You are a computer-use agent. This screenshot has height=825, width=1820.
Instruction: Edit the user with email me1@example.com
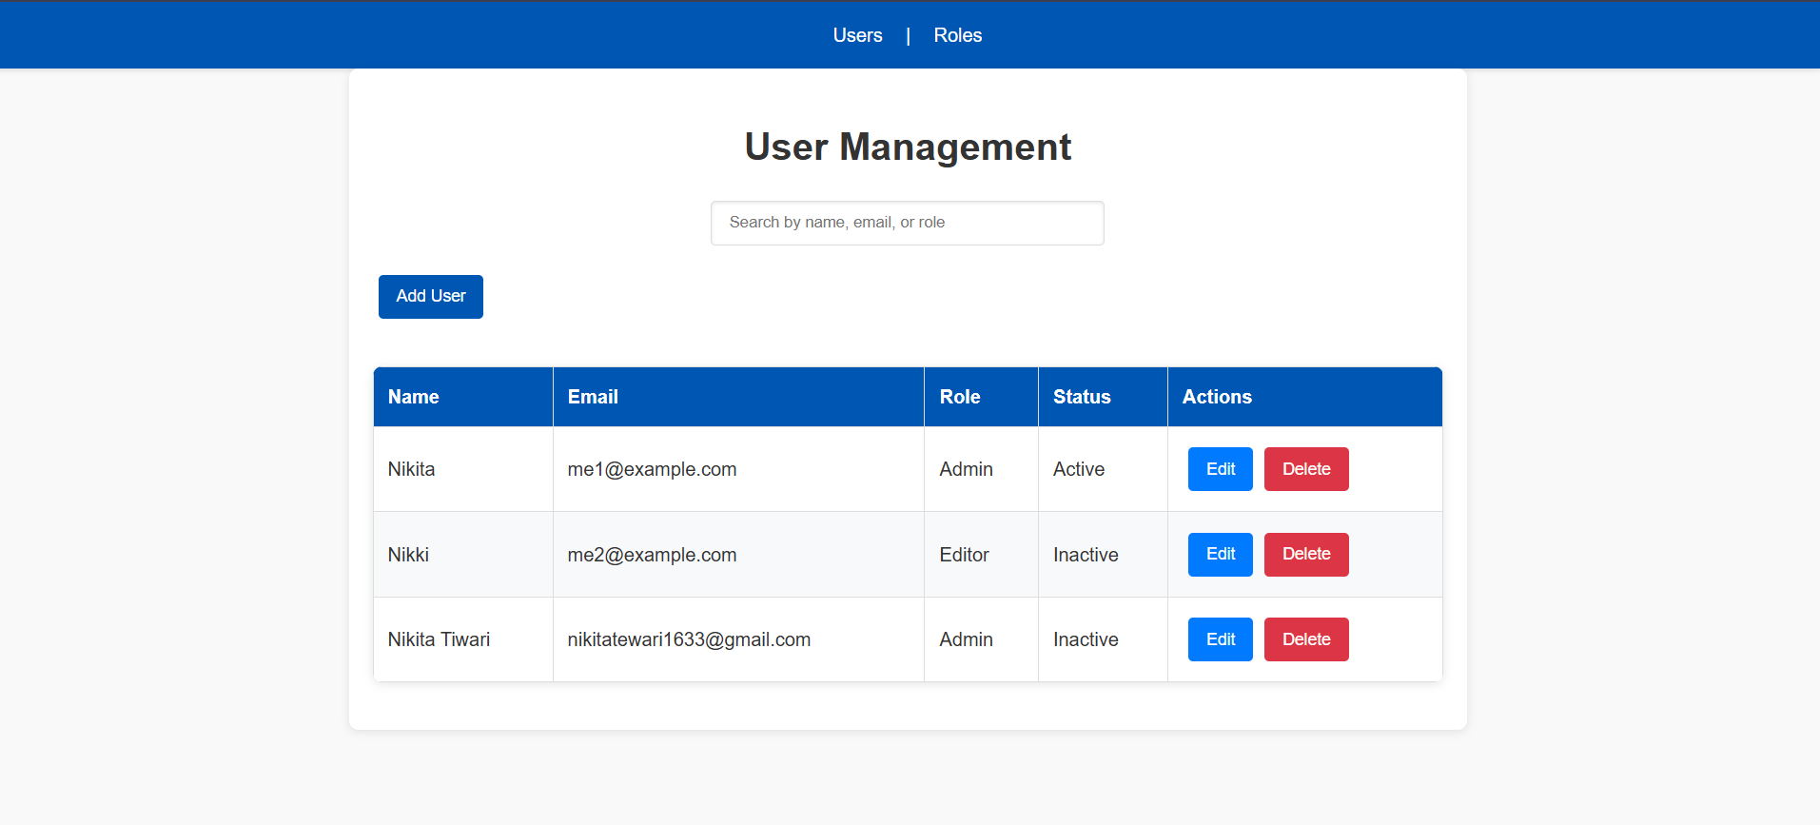click(x=1221, y=469)
